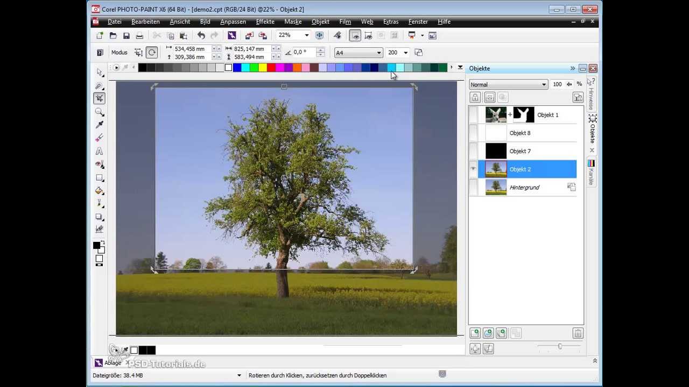The image size is (689, 387).
Task: Delete object with trash icon
Action: pyautogui.click(x=578, y=333)
